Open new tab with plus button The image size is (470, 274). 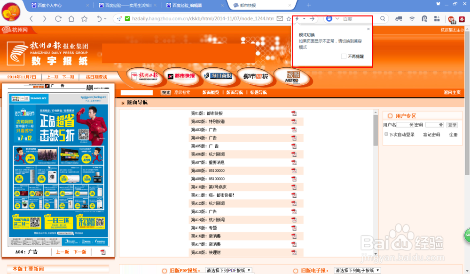(309, 5)
